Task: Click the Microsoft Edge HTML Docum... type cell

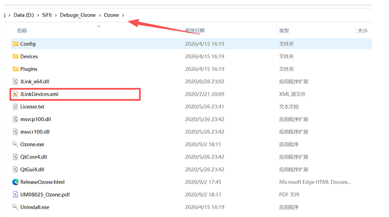Action: pyautogui.click(x=315, y=182)
